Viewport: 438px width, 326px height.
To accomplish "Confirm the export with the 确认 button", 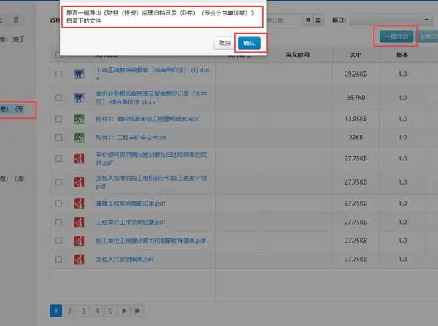I will pos(249,43).
